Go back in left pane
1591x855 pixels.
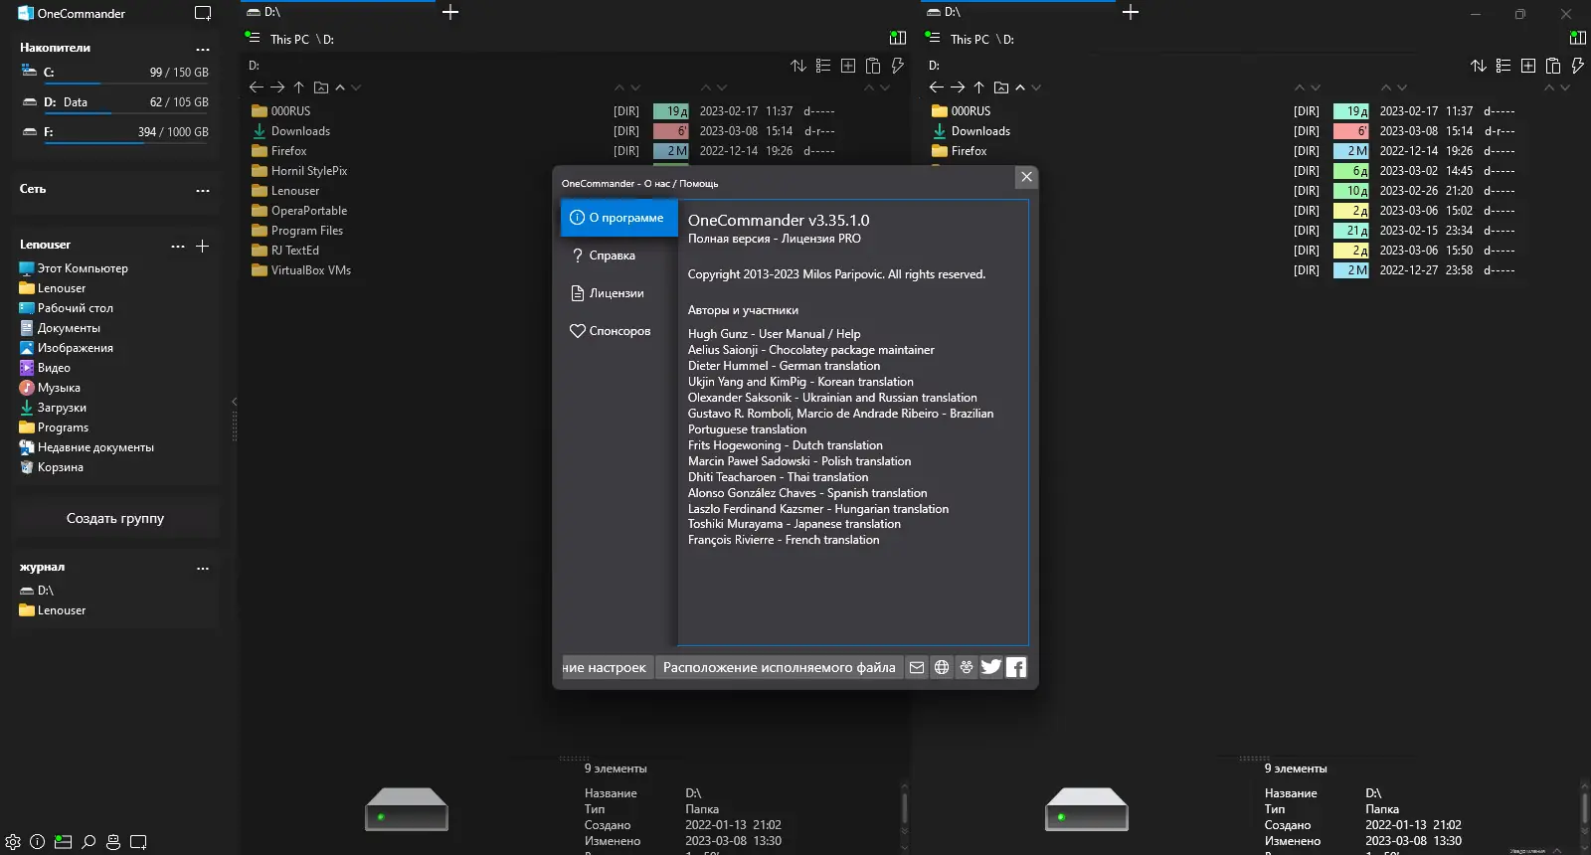click(x=257, y=87)
